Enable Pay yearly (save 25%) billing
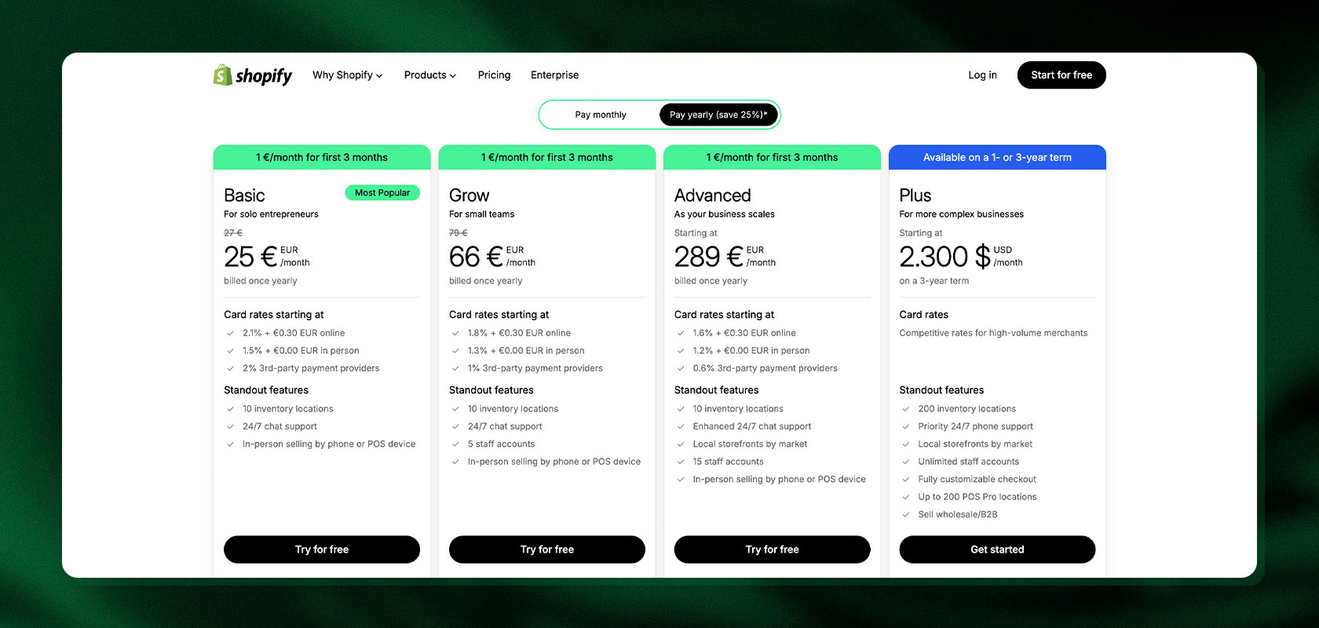 718,115
